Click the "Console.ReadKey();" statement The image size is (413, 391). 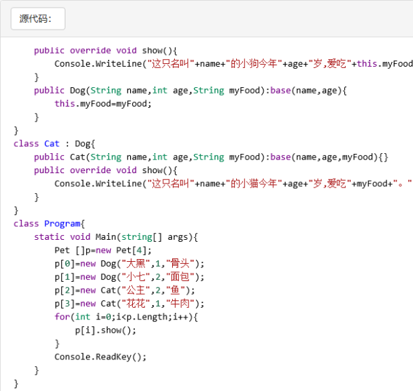100,357
